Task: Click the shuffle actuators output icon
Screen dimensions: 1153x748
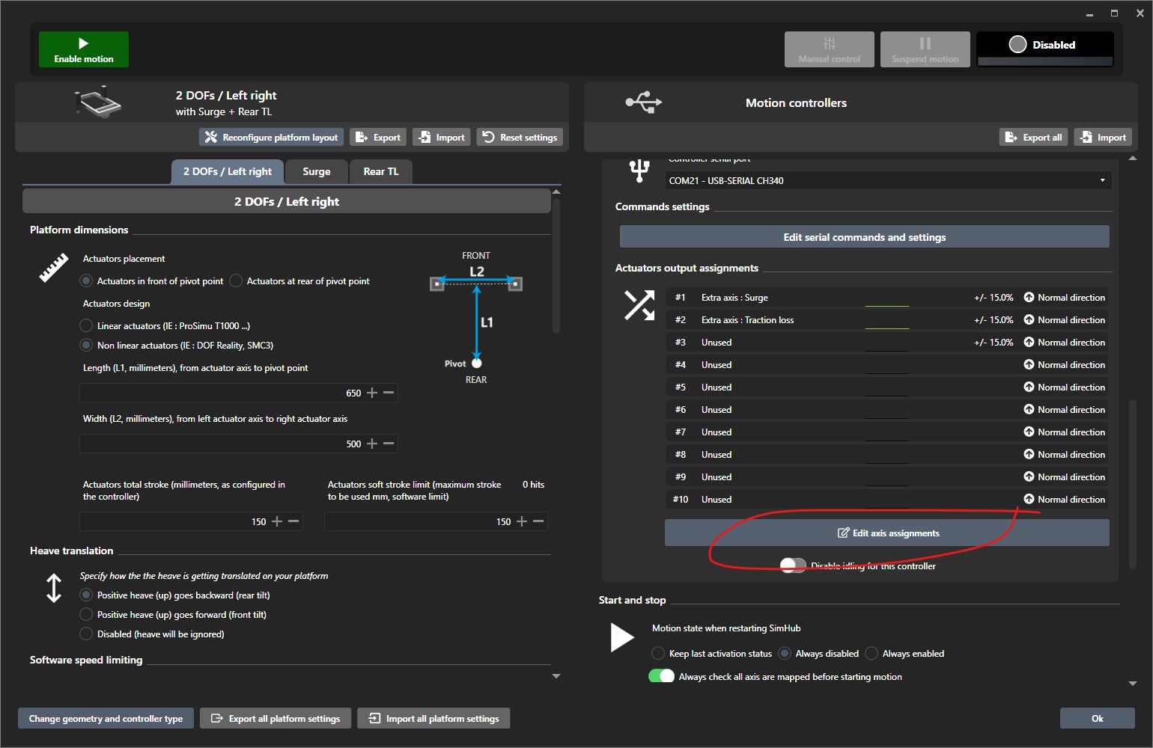Action: (639, 305)
